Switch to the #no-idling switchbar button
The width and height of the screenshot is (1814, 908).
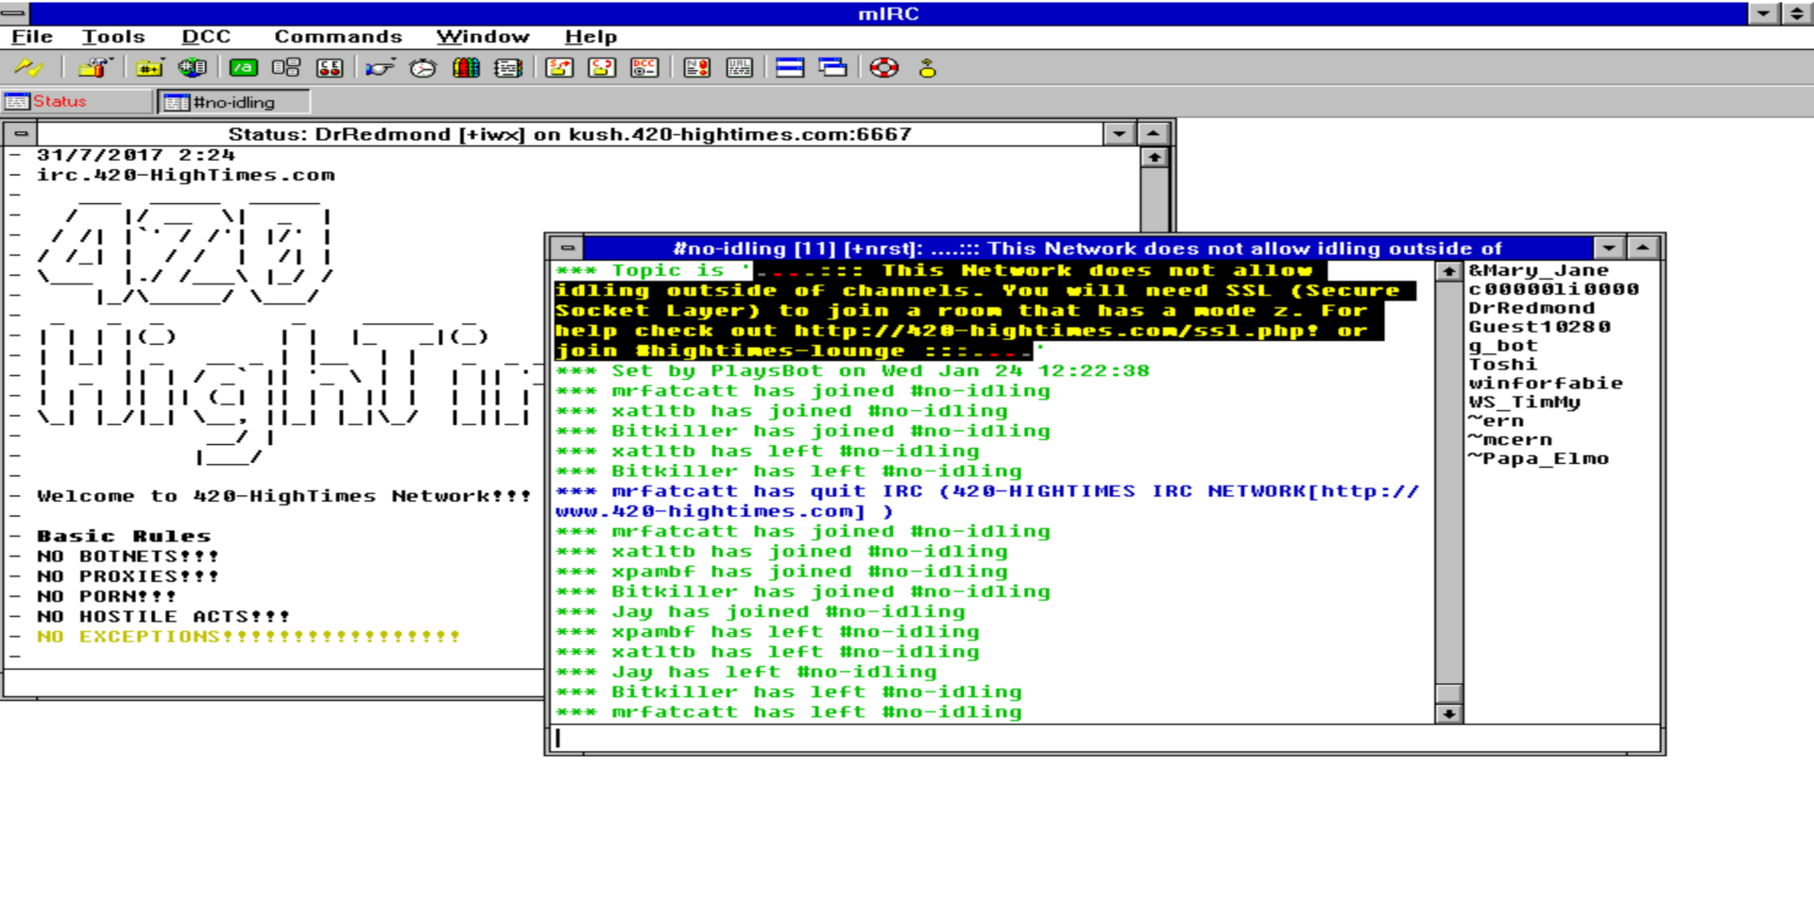232,102
